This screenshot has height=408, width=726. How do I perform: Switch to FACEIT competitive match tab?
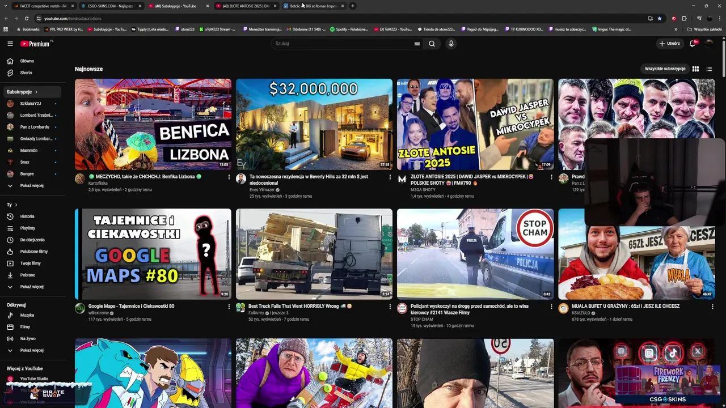43,6
